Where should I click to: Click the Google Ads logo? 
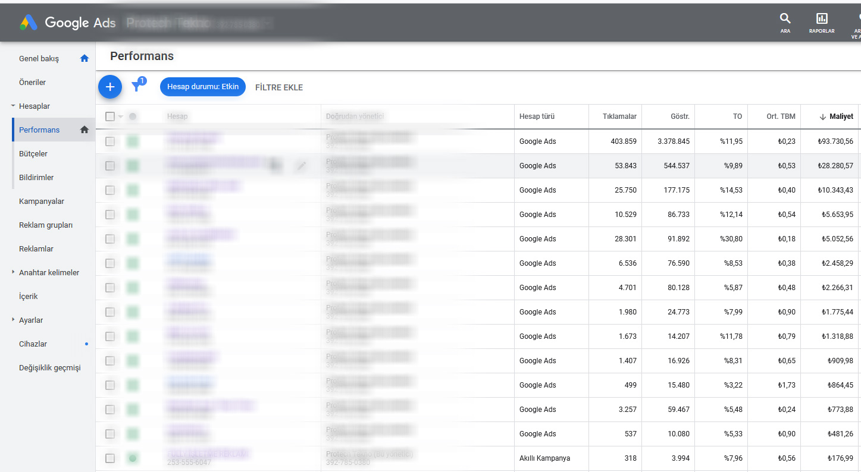click(68, 23)
